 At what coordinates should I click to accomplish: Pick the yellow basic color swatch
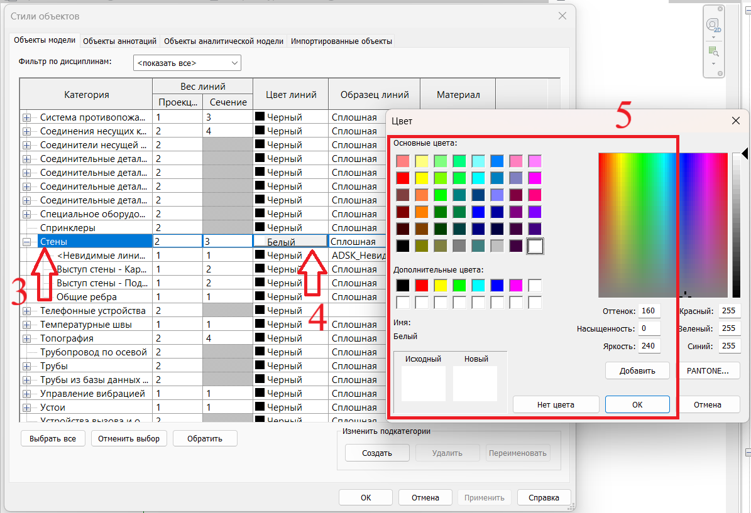click(x=422, y=178)
